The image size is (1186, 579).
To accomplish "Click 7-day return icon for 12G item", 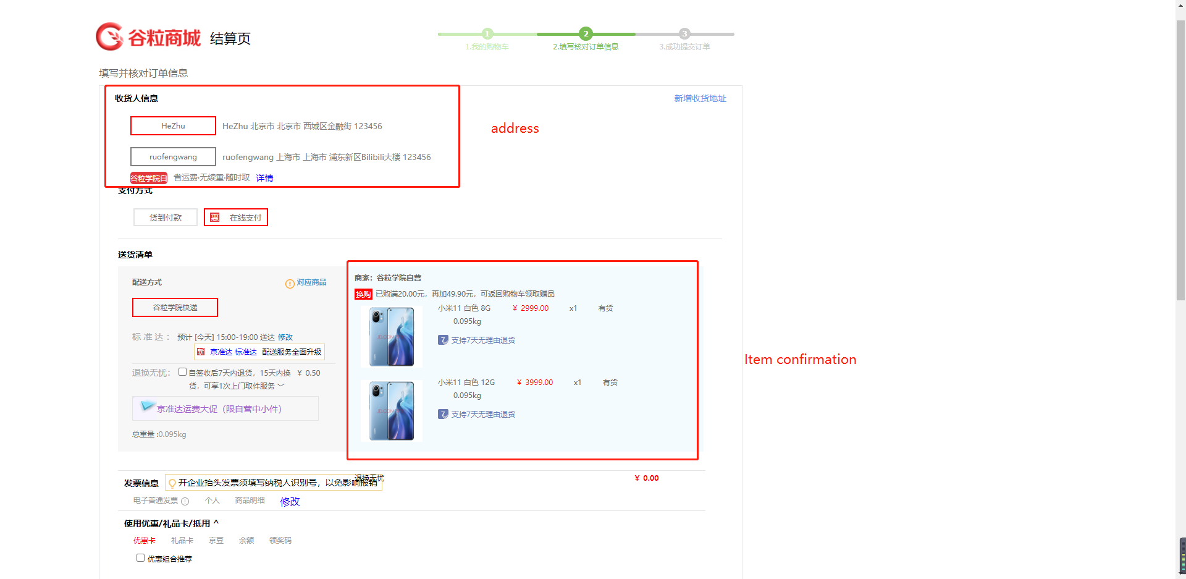I will [443, 414].
